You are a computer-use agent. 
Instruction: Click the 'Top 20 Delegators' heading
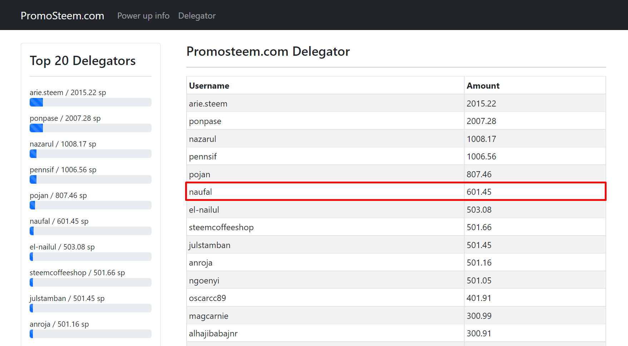tap(83, 61)
